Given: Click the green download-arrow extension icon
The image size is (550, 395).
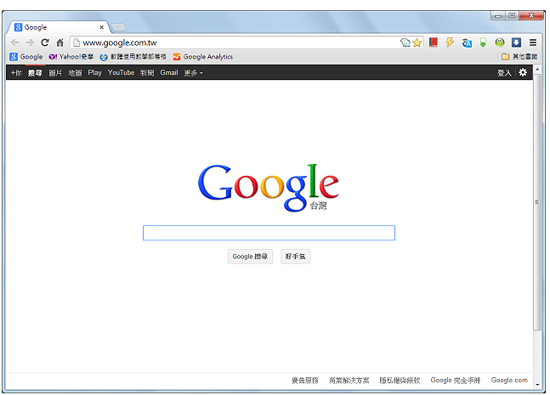Looking at the screenshot, I should pyautogui.click(x=483, y=42).
